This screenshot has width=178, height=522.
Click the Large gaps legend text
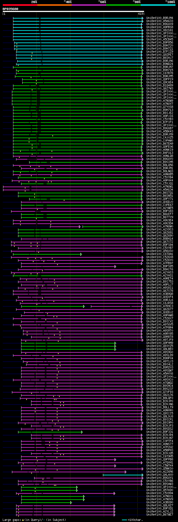[x=34, y=520]
